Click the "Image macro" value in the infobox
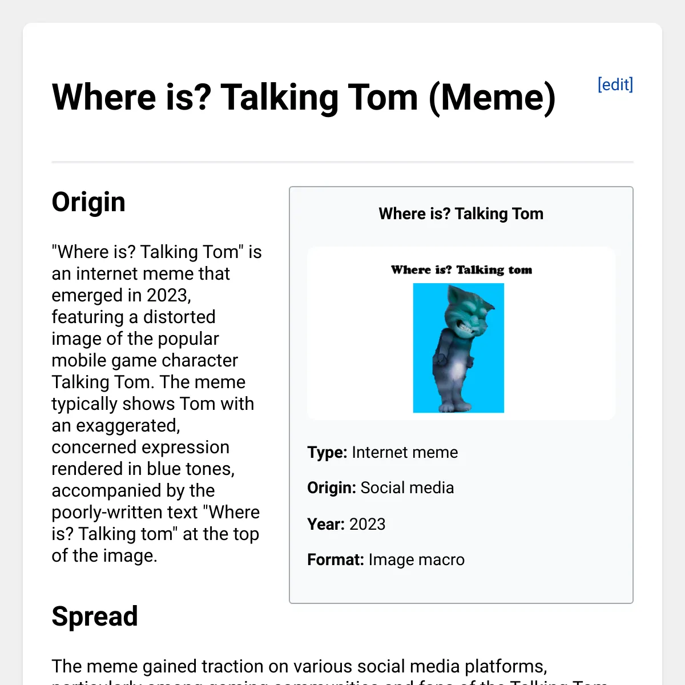685x685 pixels. point(416,559)
